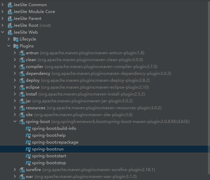This screenshot has height=180, width=210.
Task: Click the install plugin icon
Action: coord(22,94)
